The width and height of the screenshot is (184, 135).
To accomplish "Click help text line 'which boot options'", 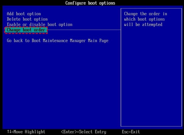I will pyautogui.click(x=144, y=19).
